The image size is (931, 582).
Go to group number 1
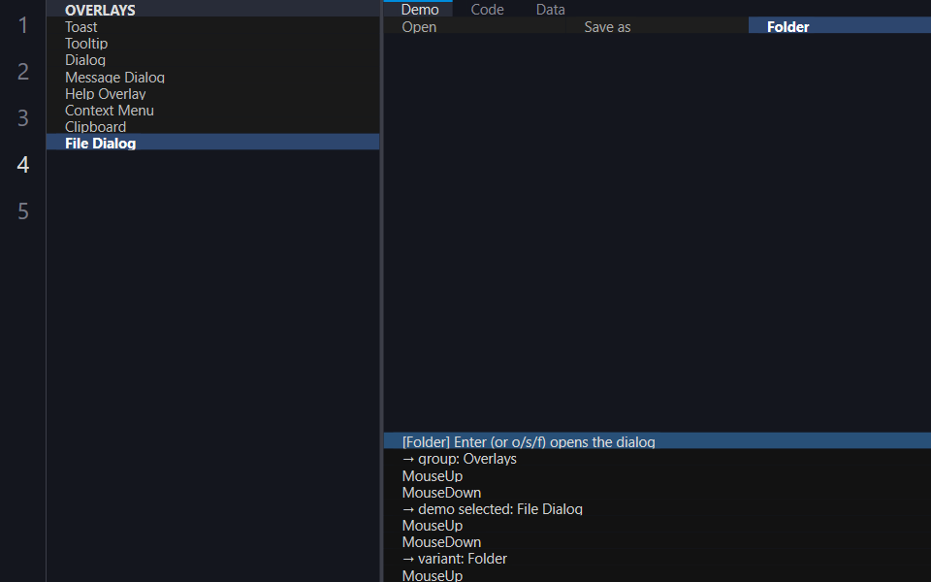coord(23,25)
